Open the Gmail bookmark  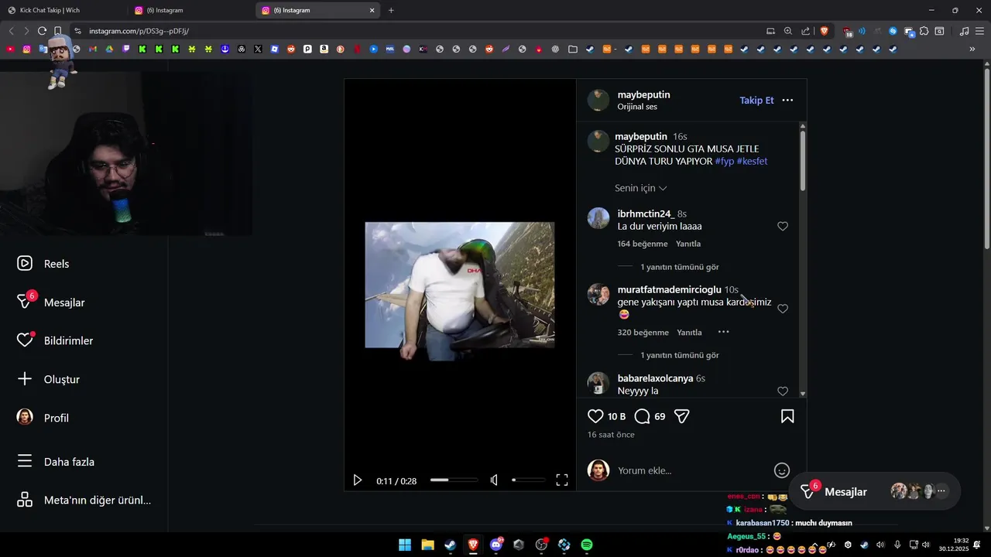pos(93,49)
